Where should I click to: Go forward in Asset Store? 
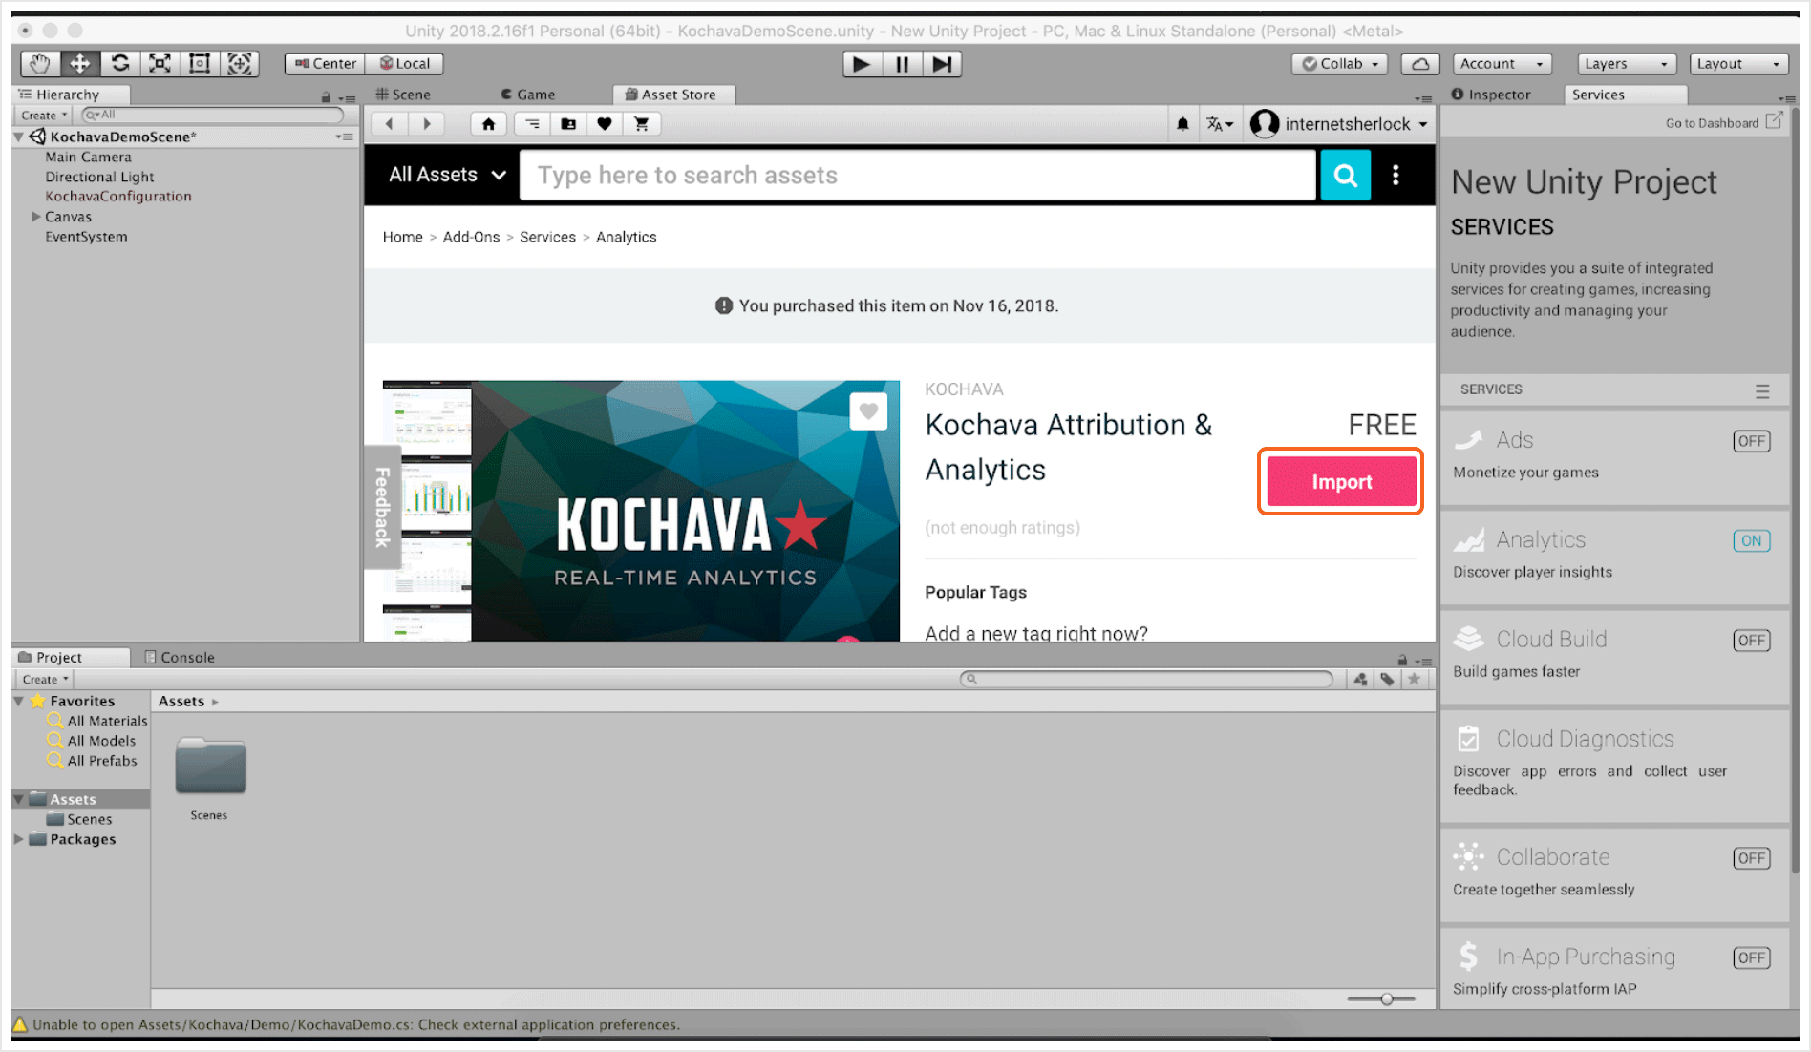pos(427,124)
